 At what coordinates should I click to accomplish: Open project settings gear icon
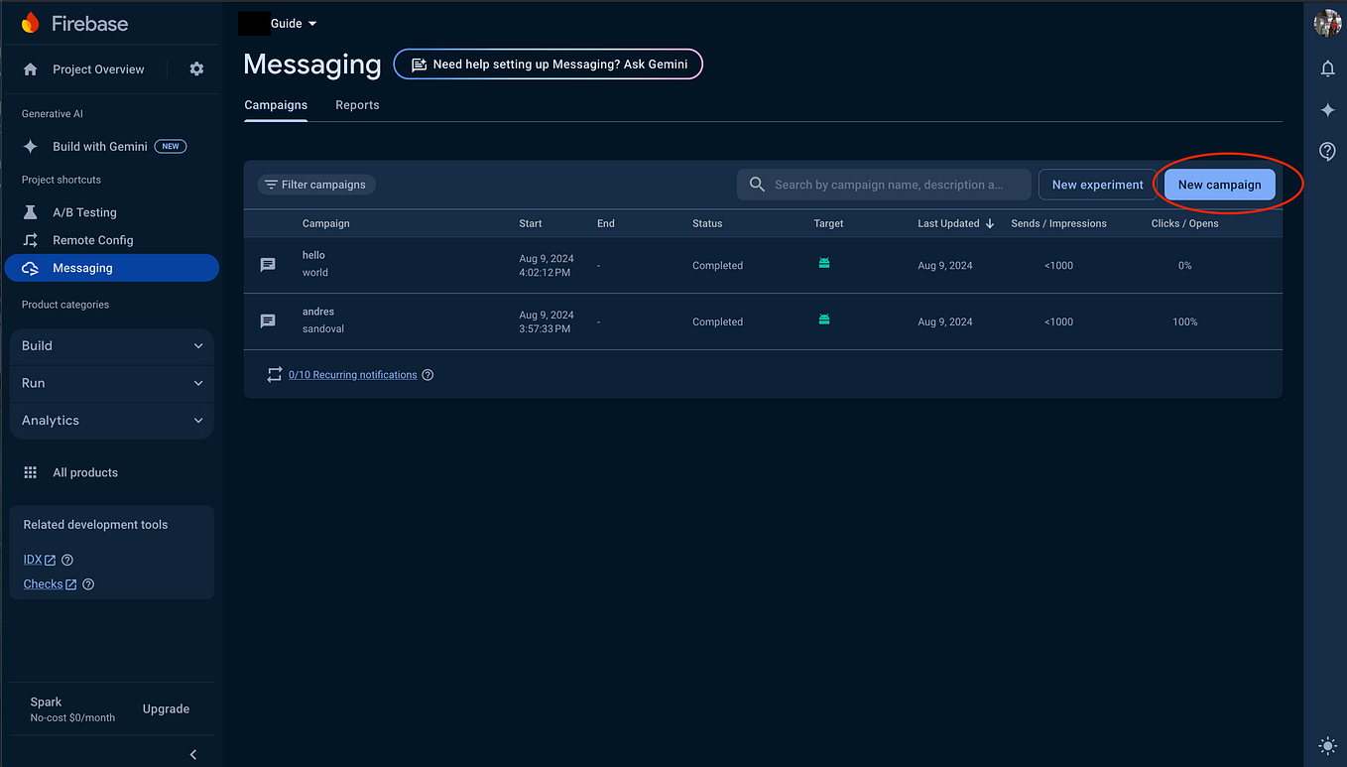pyautogui.click(x=196, y=69)
